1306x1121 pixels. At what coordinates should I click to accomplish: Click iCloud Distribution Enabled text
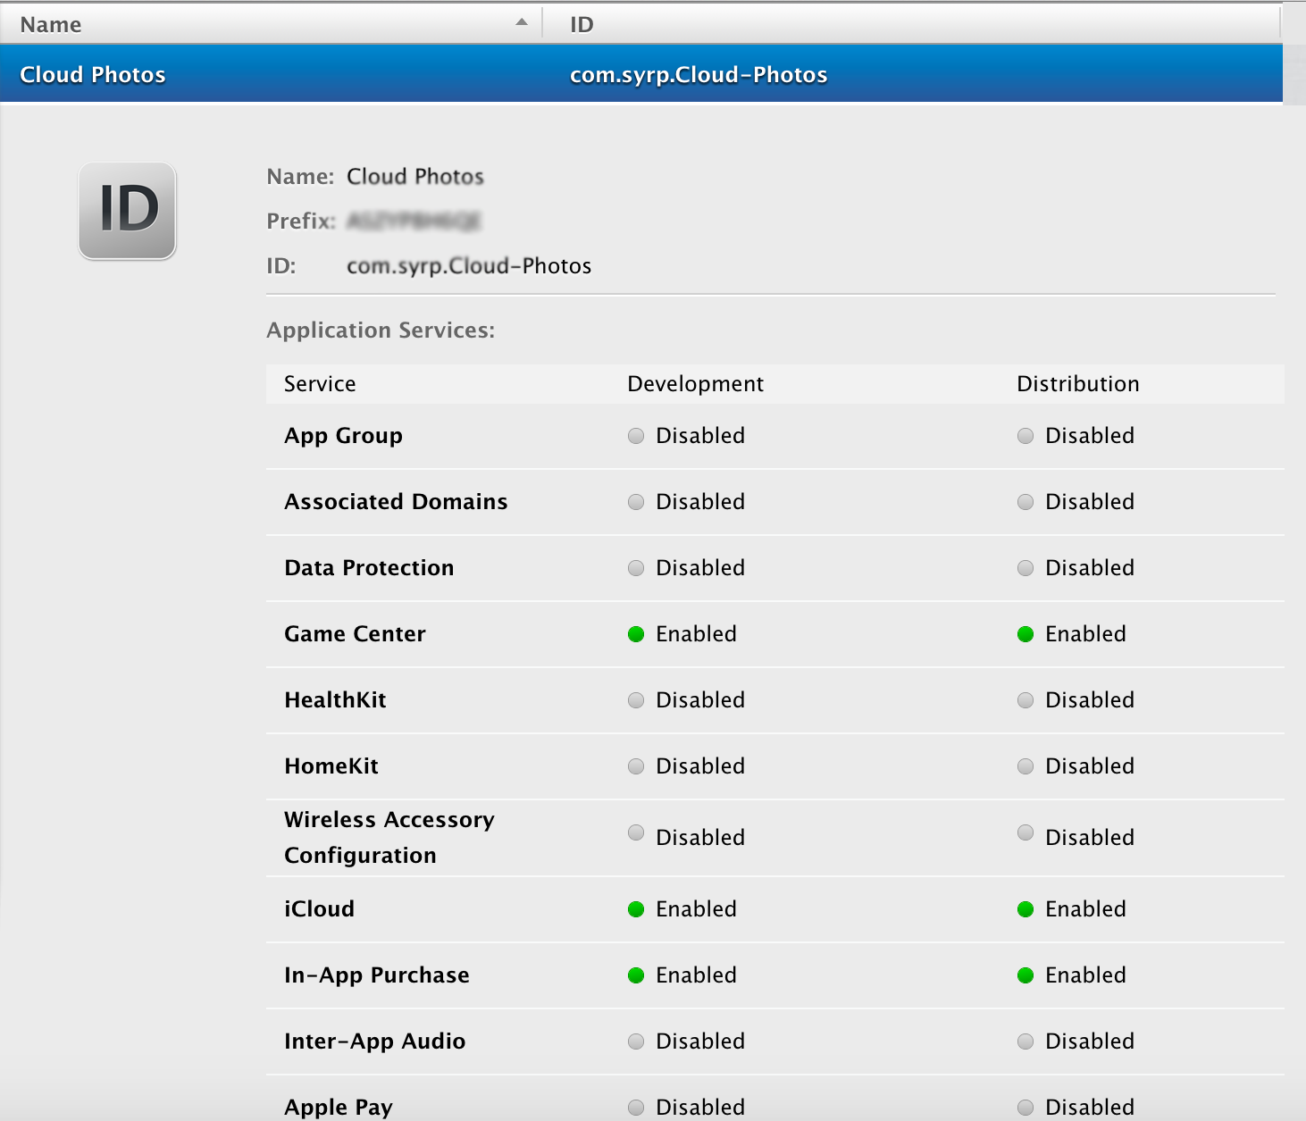point(1085,909)
